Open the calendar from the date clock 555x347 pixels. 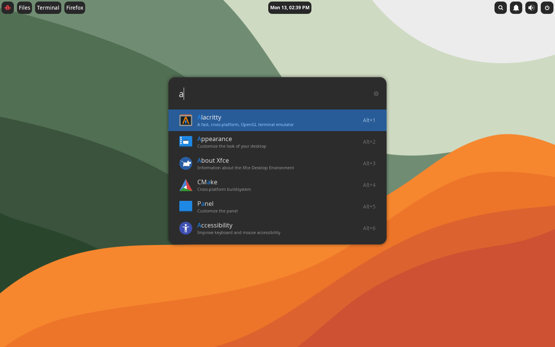point(290,8)
